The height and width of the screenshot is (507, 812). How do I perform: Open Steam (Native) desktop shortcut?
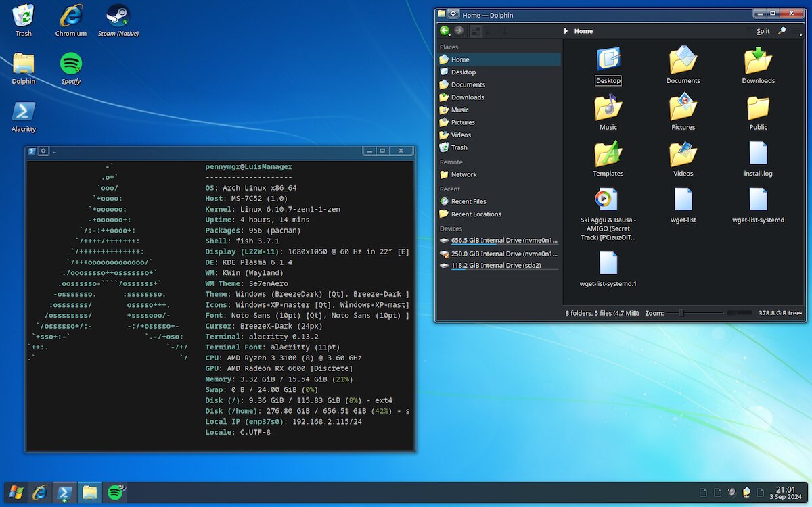point(118,17)
